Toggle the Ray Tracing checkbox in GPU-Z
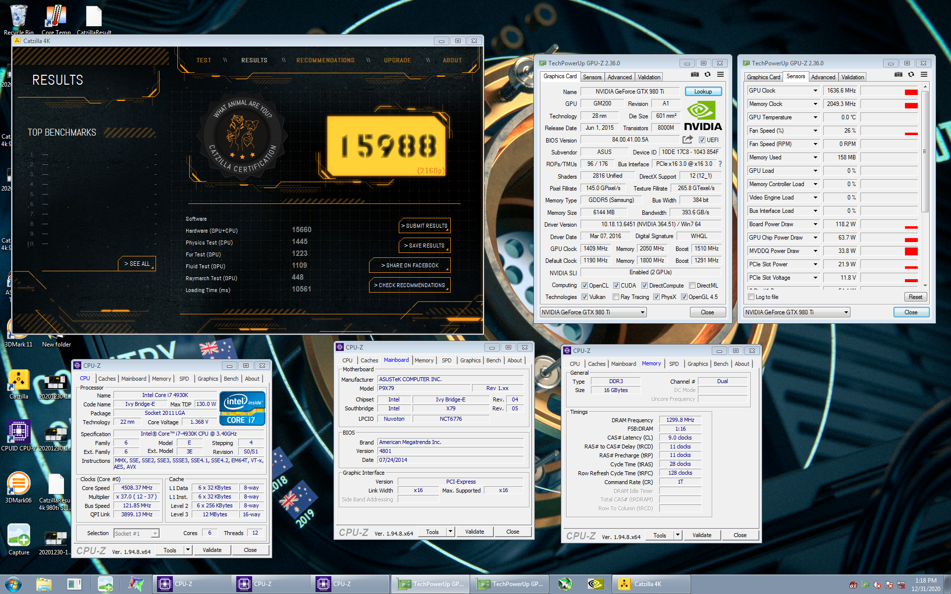The image size is (951, 594). click(x=616, y=297)
